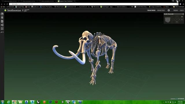Open Photoshop from the taskbar
The height and width of the screenshot is (104, 185).
pyautogui.click(x=50, y=102)
